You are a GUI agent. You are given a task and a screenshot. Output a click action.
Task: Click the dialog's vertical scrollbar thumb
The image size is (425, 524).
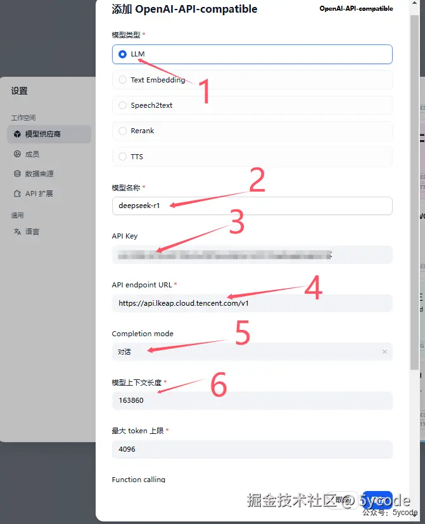(414, 192)
